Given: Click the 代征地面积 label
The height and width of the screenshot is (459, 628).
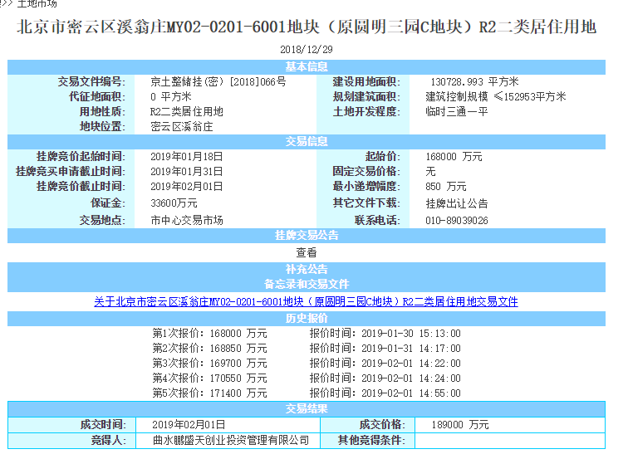Looking at the screenshot, I should click(97, 97).
